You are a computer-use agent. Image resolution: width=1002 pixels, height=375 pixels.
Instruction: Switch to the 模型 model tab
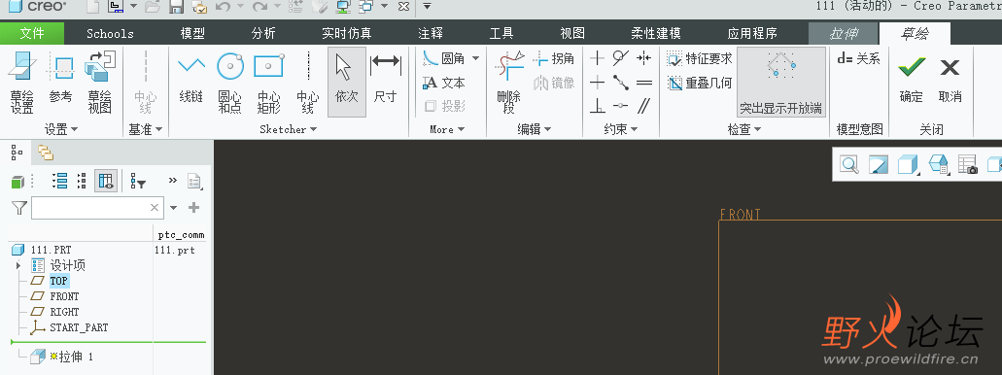point(192,33)
